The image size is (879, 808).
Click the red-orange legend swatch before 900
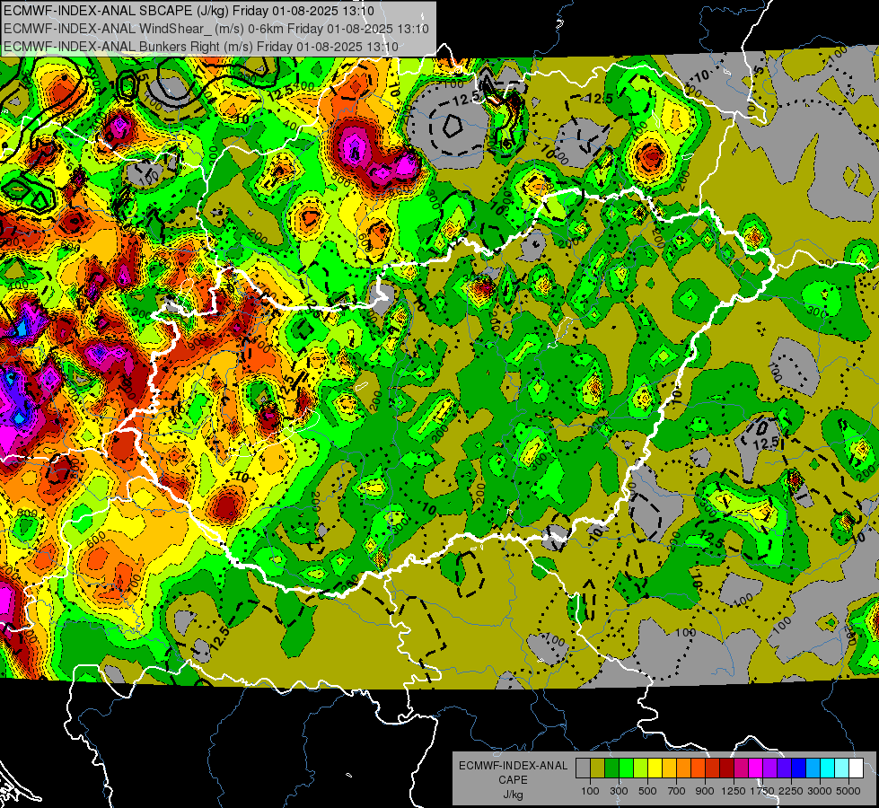coord(698,768)
